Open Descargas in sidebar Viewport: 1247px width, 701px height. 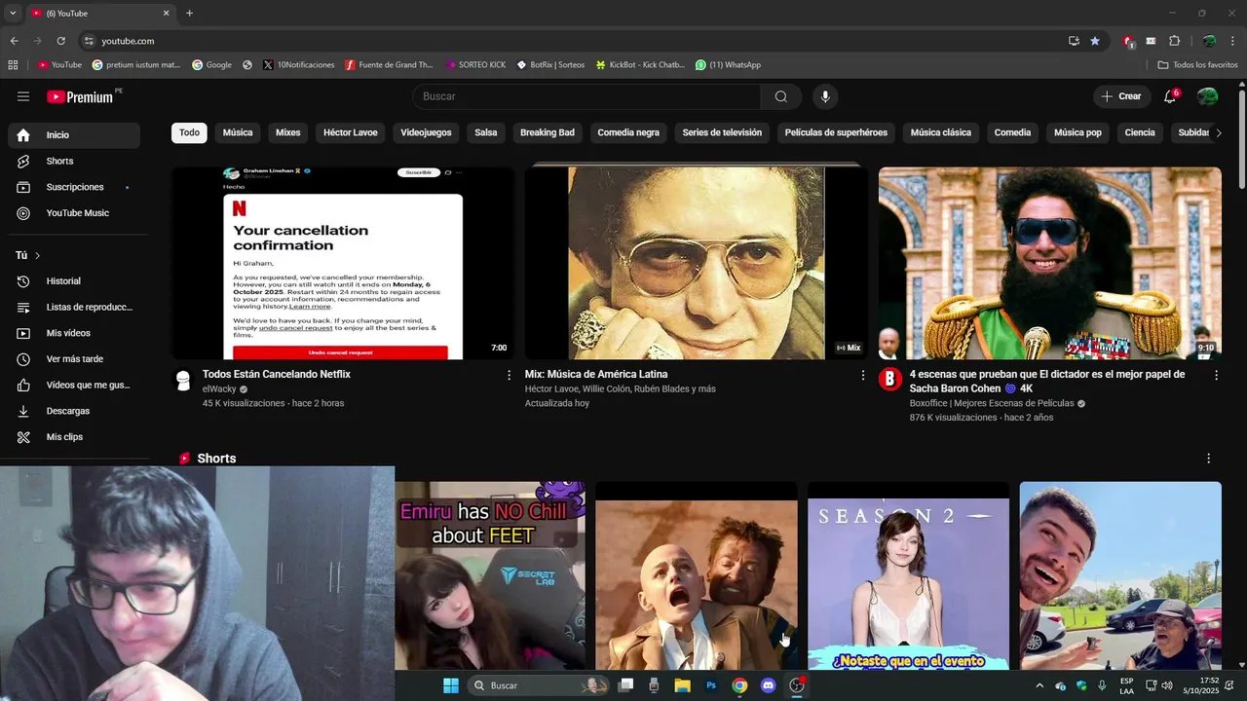[x=74, y=411]
